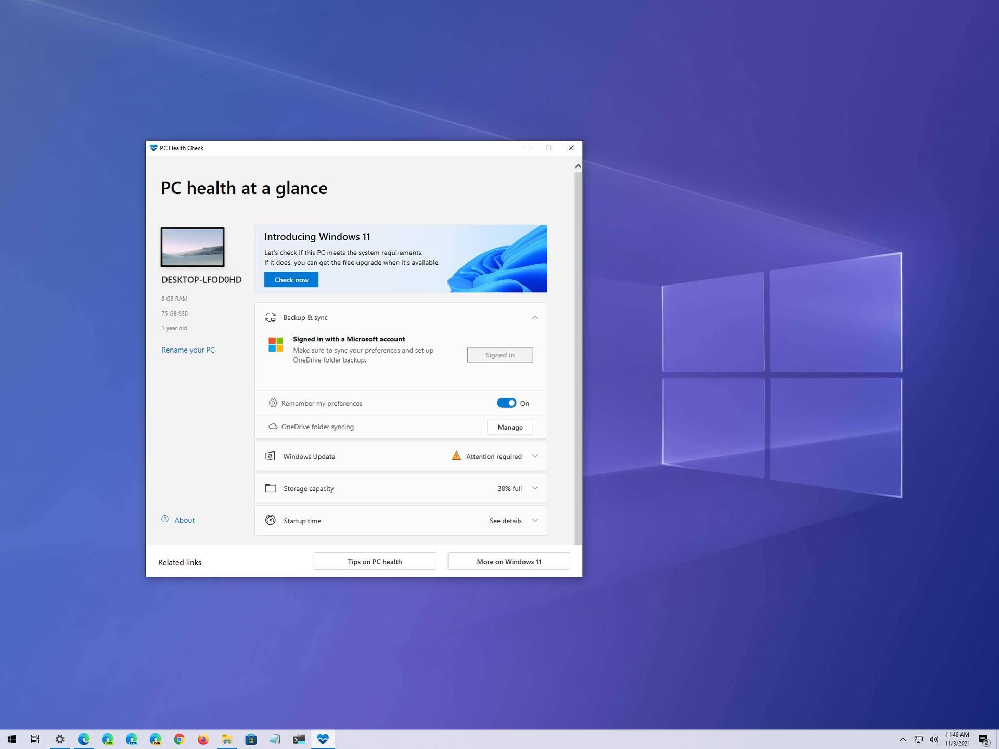Click the PC Health Check shield icon
This screenshot has height=749, width=999.
154,147
